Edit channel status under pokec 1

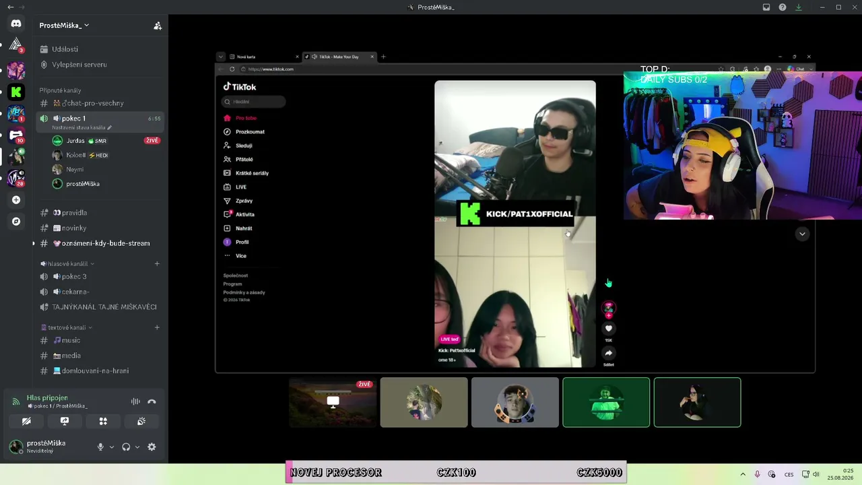pyautogui.click(x=82, y=127)
